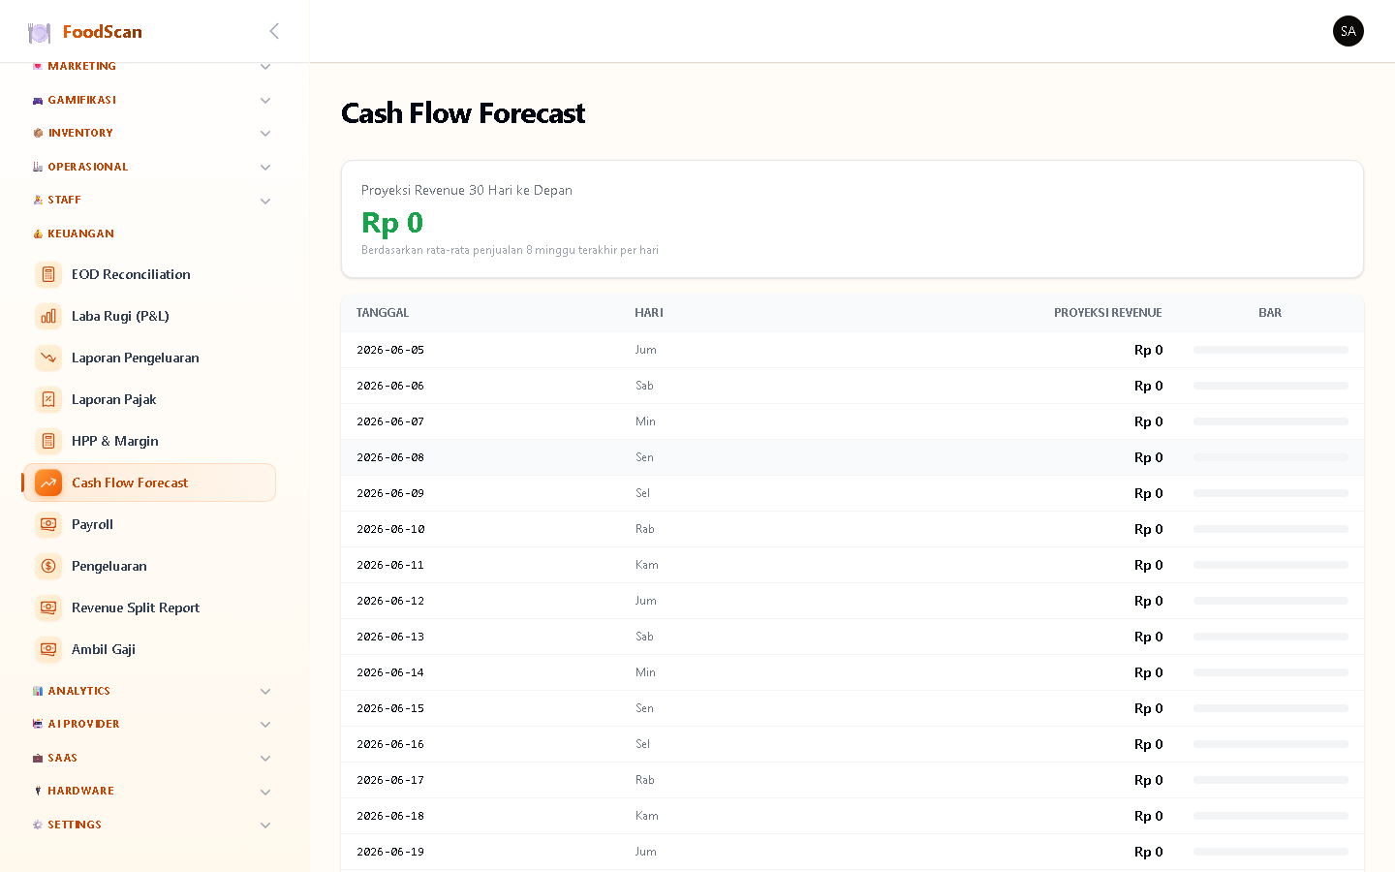Click the FoodScan brand name
Viewport: 1395px width, 872px height.
click(103, 32)
